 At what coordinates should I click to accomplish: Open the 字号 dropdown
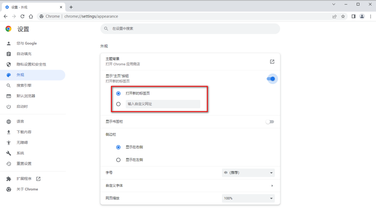pyautogui.click(x=248, y=173)
